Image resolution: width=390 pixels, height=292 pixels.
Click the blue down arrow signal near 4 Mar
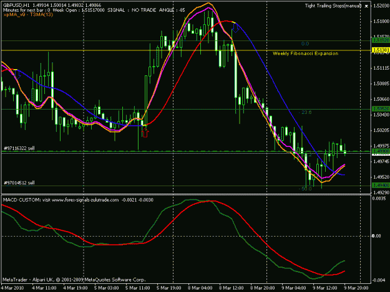click(17, 75)
